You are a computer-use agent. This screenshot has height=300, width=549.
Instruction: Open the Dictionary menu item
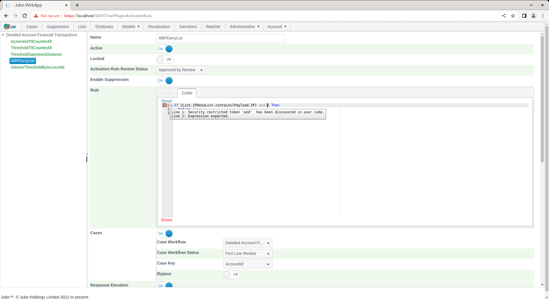(104, 27)
